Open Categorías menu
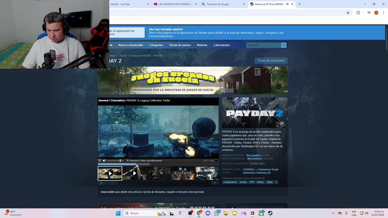 point(156,45)
